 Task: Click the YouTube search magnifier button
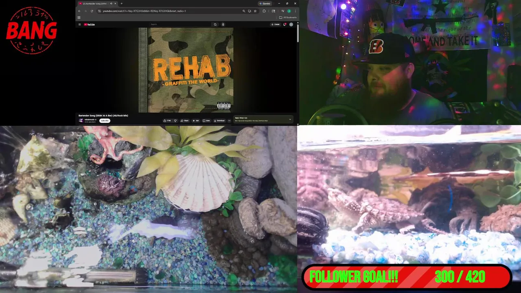click(215, 24)
